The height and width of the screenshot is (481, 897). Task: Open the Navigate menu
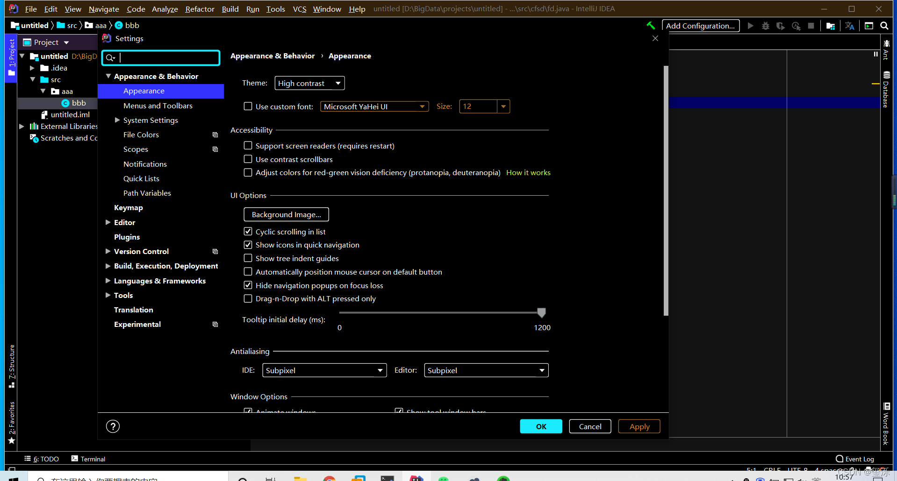pos(104,9)
